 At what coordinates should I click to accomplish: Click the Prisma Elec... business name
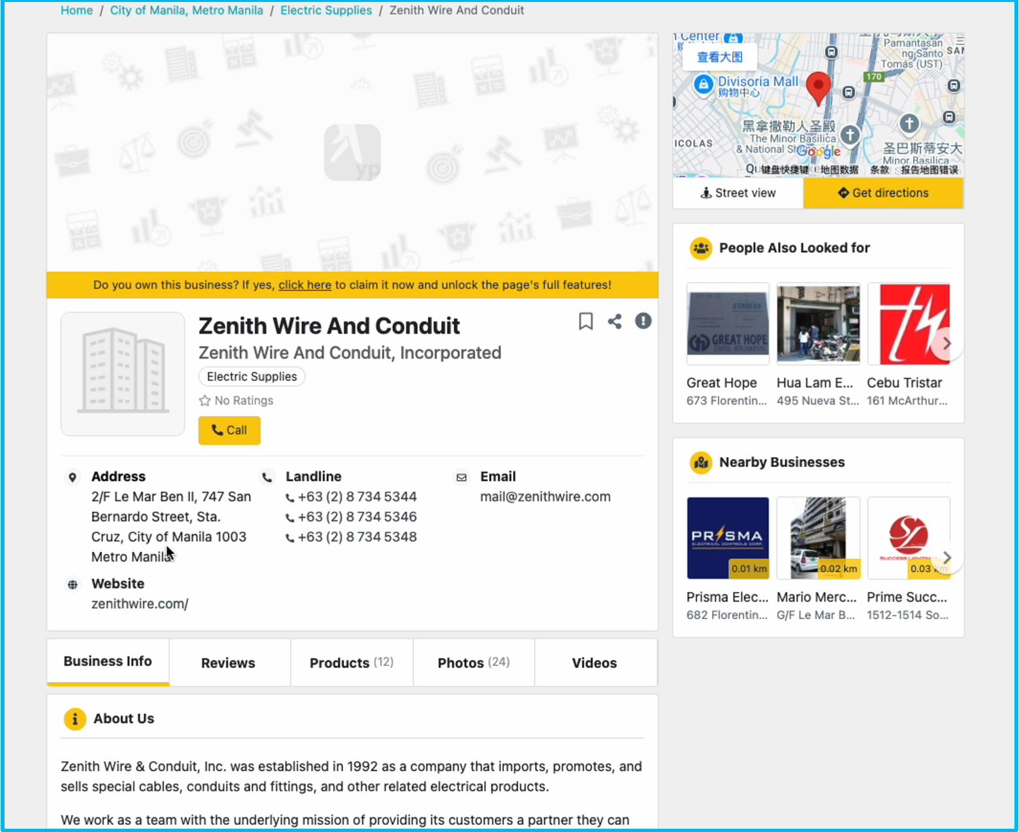point(728,598)
